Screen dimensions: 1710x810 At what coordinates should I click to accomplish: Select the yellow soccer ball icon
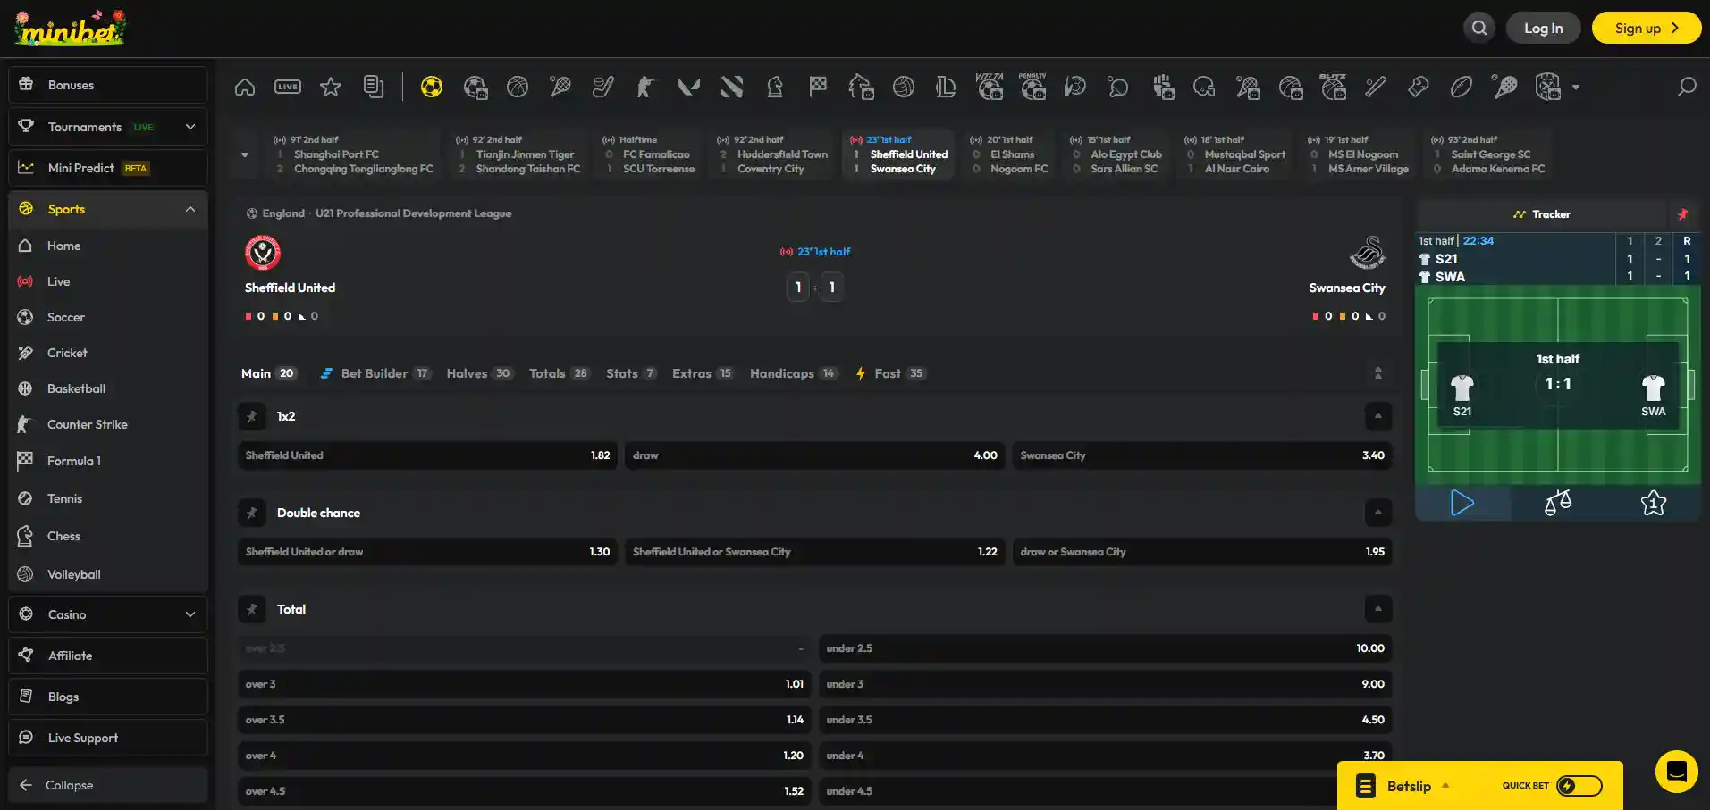tap(432, 87)
